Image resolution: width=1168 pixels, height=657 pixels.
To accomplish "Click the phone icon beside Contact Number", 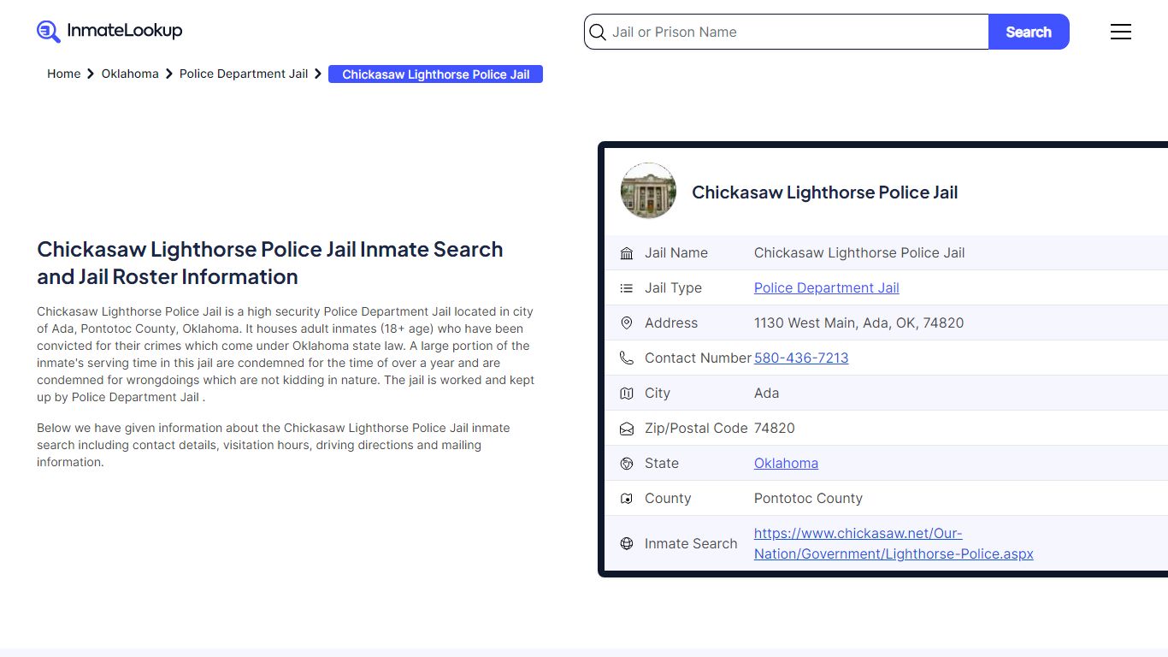I will click(627, 358).
